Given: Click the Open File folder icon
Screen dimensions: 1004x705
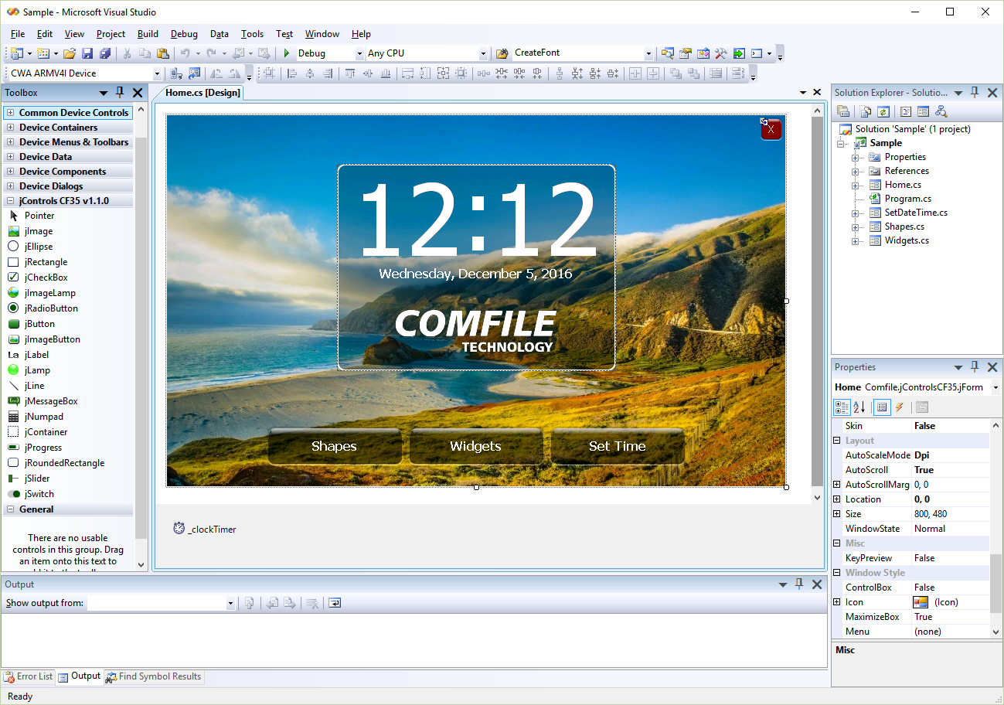Looking at the screenshot, I should coord(70,53).
